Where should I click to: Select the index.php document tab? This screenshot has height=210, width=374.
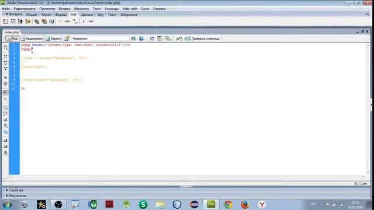pos(12,32)
